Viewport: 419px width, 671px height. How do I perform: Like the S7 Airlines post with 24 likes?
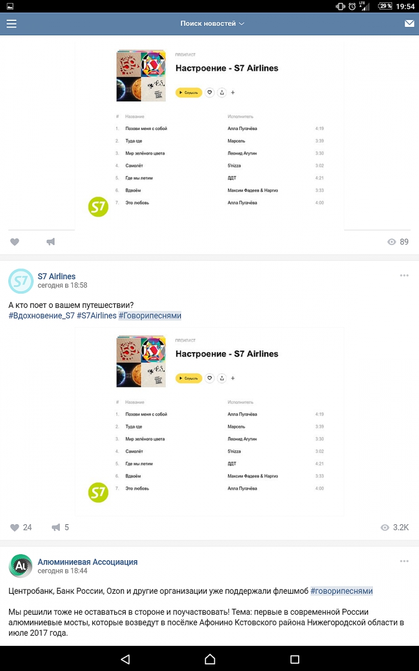(x=15, y=527)
